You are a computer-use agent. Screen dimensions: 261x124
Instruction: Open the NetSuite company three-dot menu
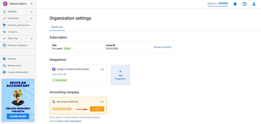tap(102, 102)
